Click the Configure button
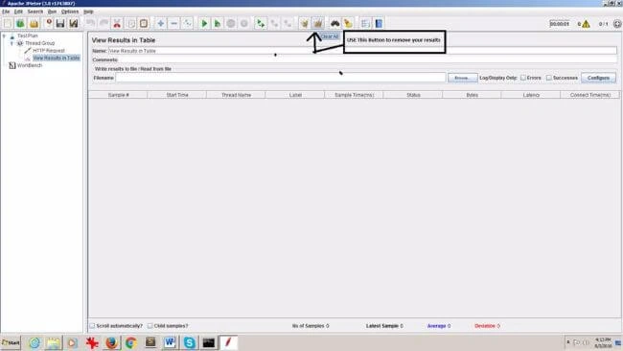The image size is (623, 351). [598, 78]
